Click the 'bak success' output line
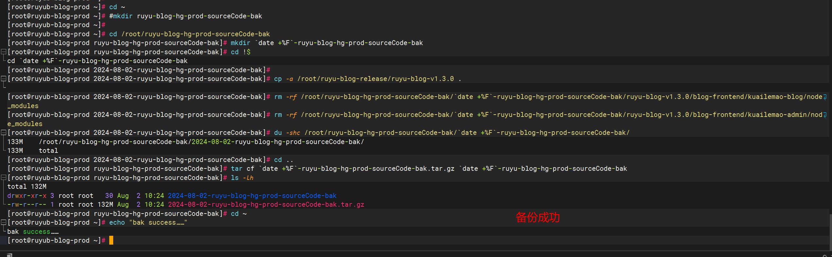 (33, 232)
